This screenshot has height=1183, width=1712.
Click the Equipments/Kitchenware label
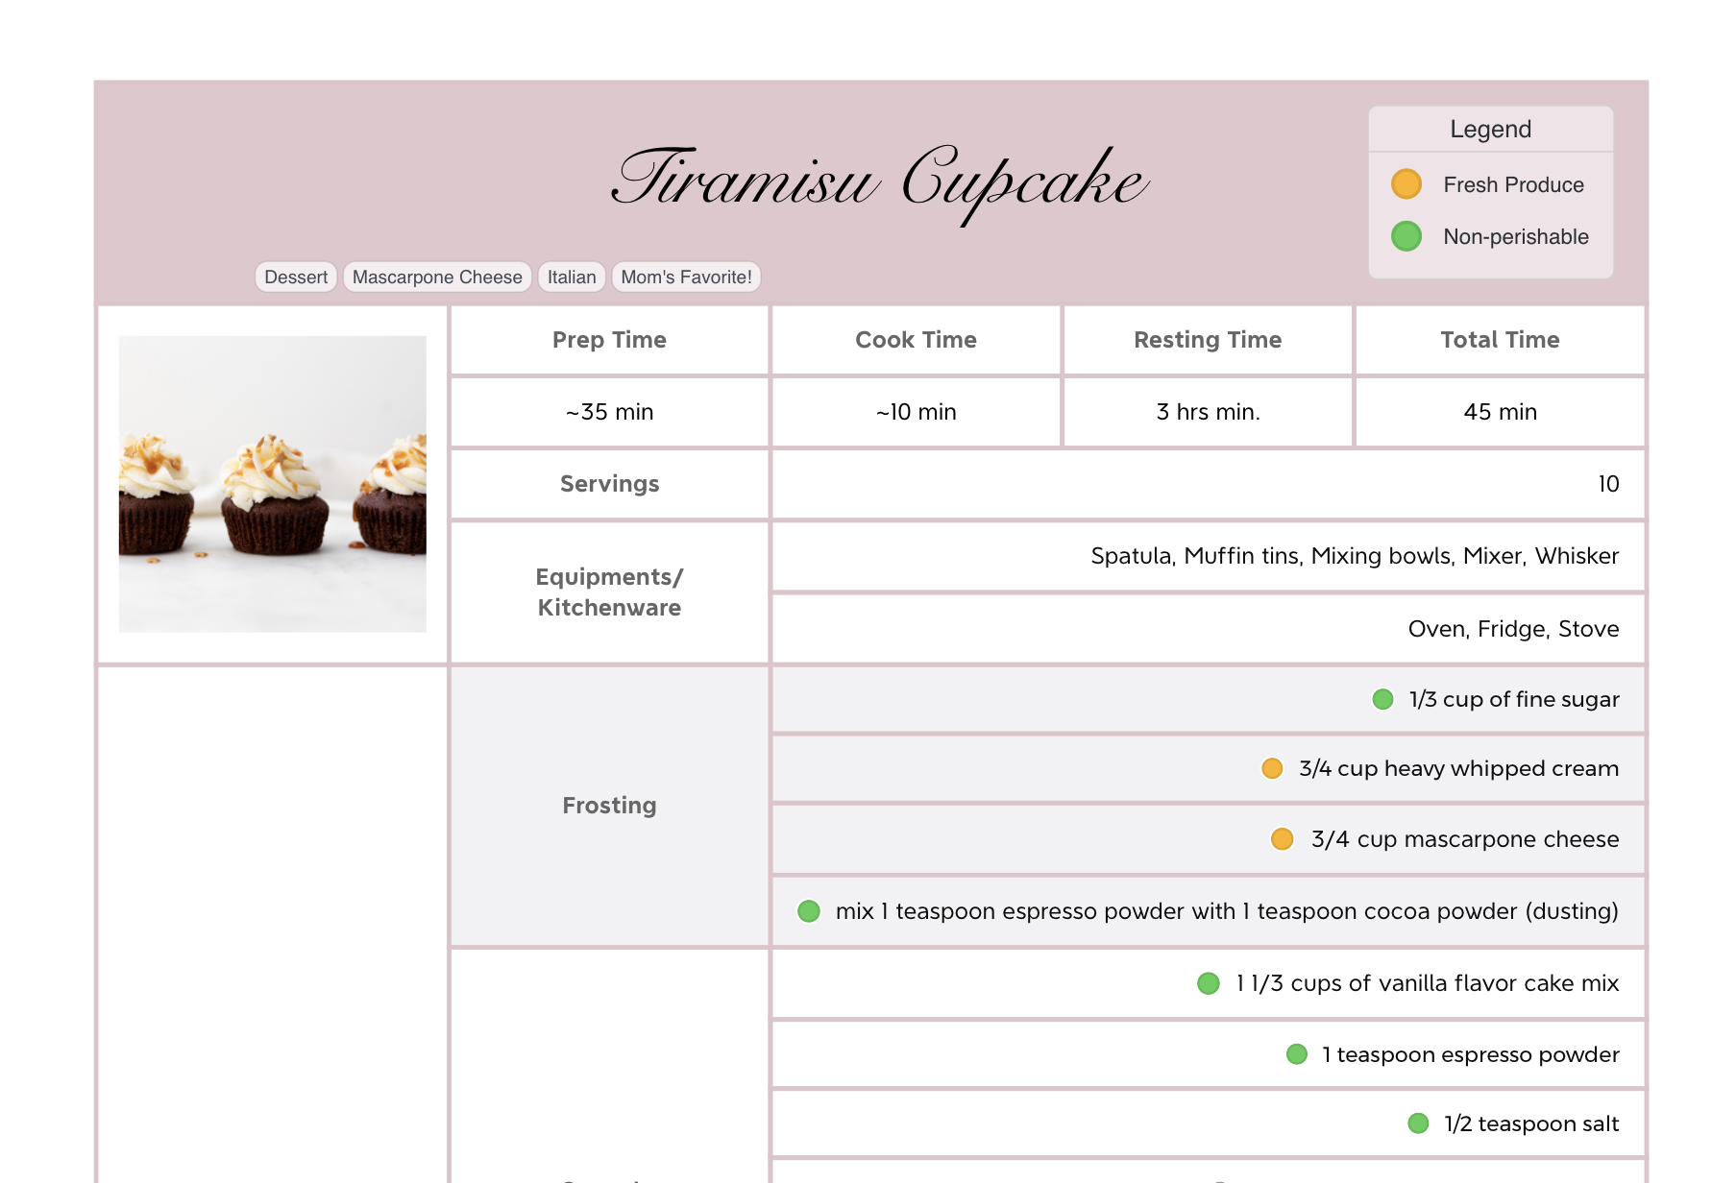coord(609,592)
